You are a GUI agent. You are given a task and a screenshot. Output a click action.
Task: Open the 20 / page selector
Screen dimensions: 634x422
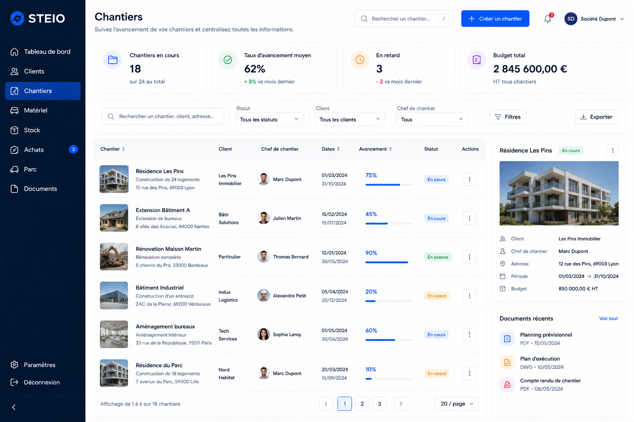tap(457, 404)
